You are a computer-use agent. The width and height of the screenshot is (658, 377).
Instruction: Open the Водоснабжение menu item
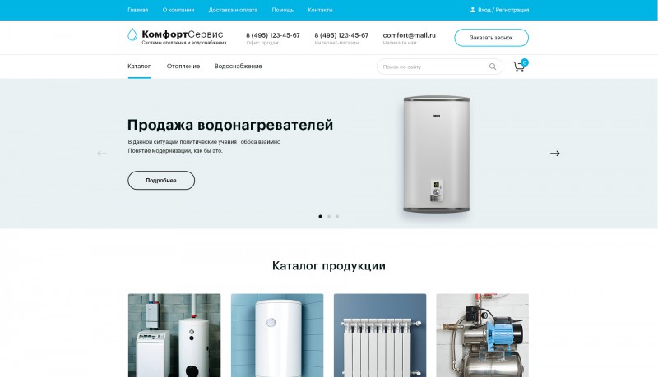[x=238, y=67]
